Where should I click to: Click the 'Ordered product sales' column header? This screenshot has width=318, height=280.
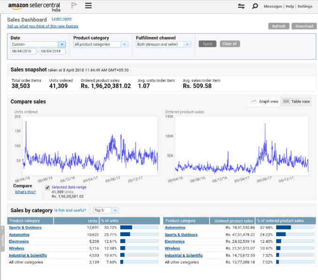coord(232,221)
